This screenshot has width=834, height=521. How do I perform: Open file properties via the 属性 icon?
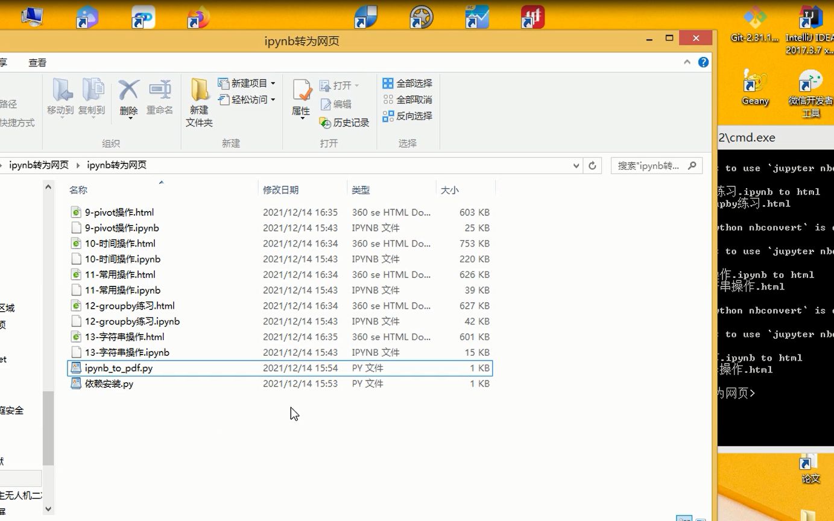coord(300,96)
